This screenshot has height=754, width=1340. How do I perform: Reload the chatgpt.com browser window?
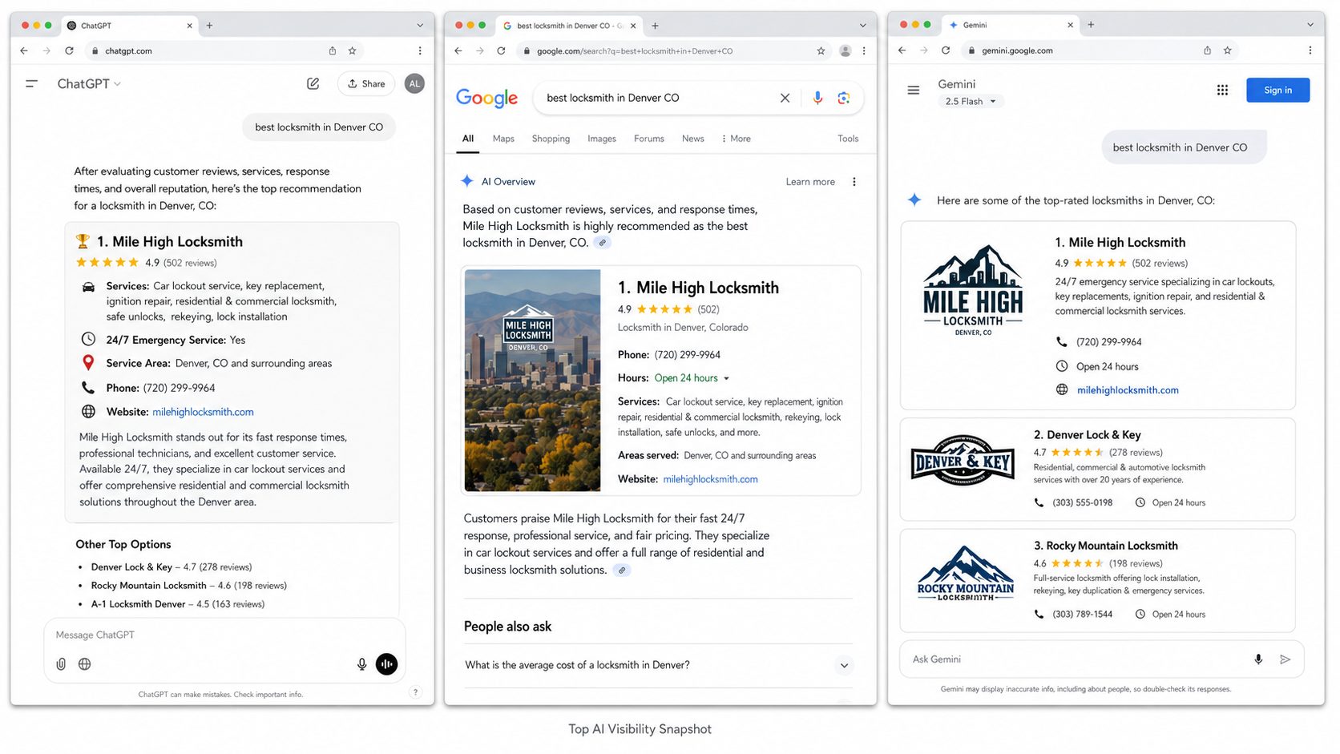(x=69, y=50)
